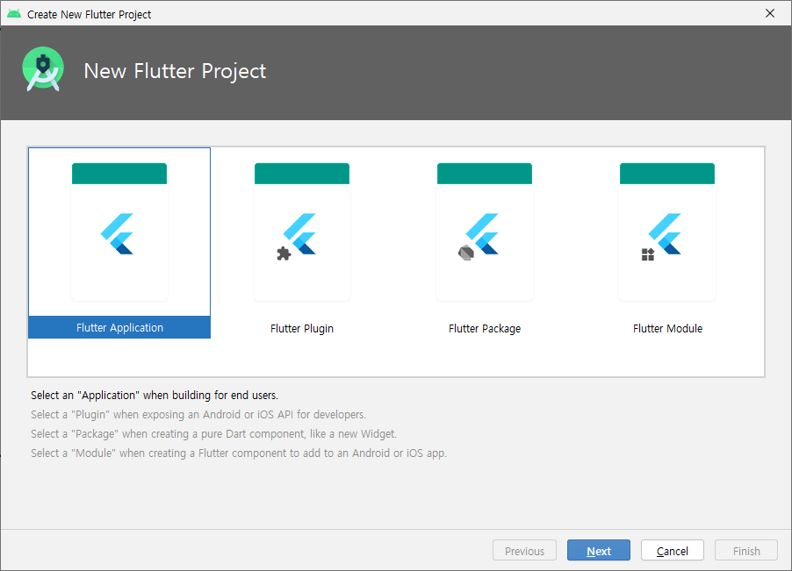Click 'Select an "Application" when building' text
The width and height of the screenshot is (792, 571).
(x=154, y=395)
